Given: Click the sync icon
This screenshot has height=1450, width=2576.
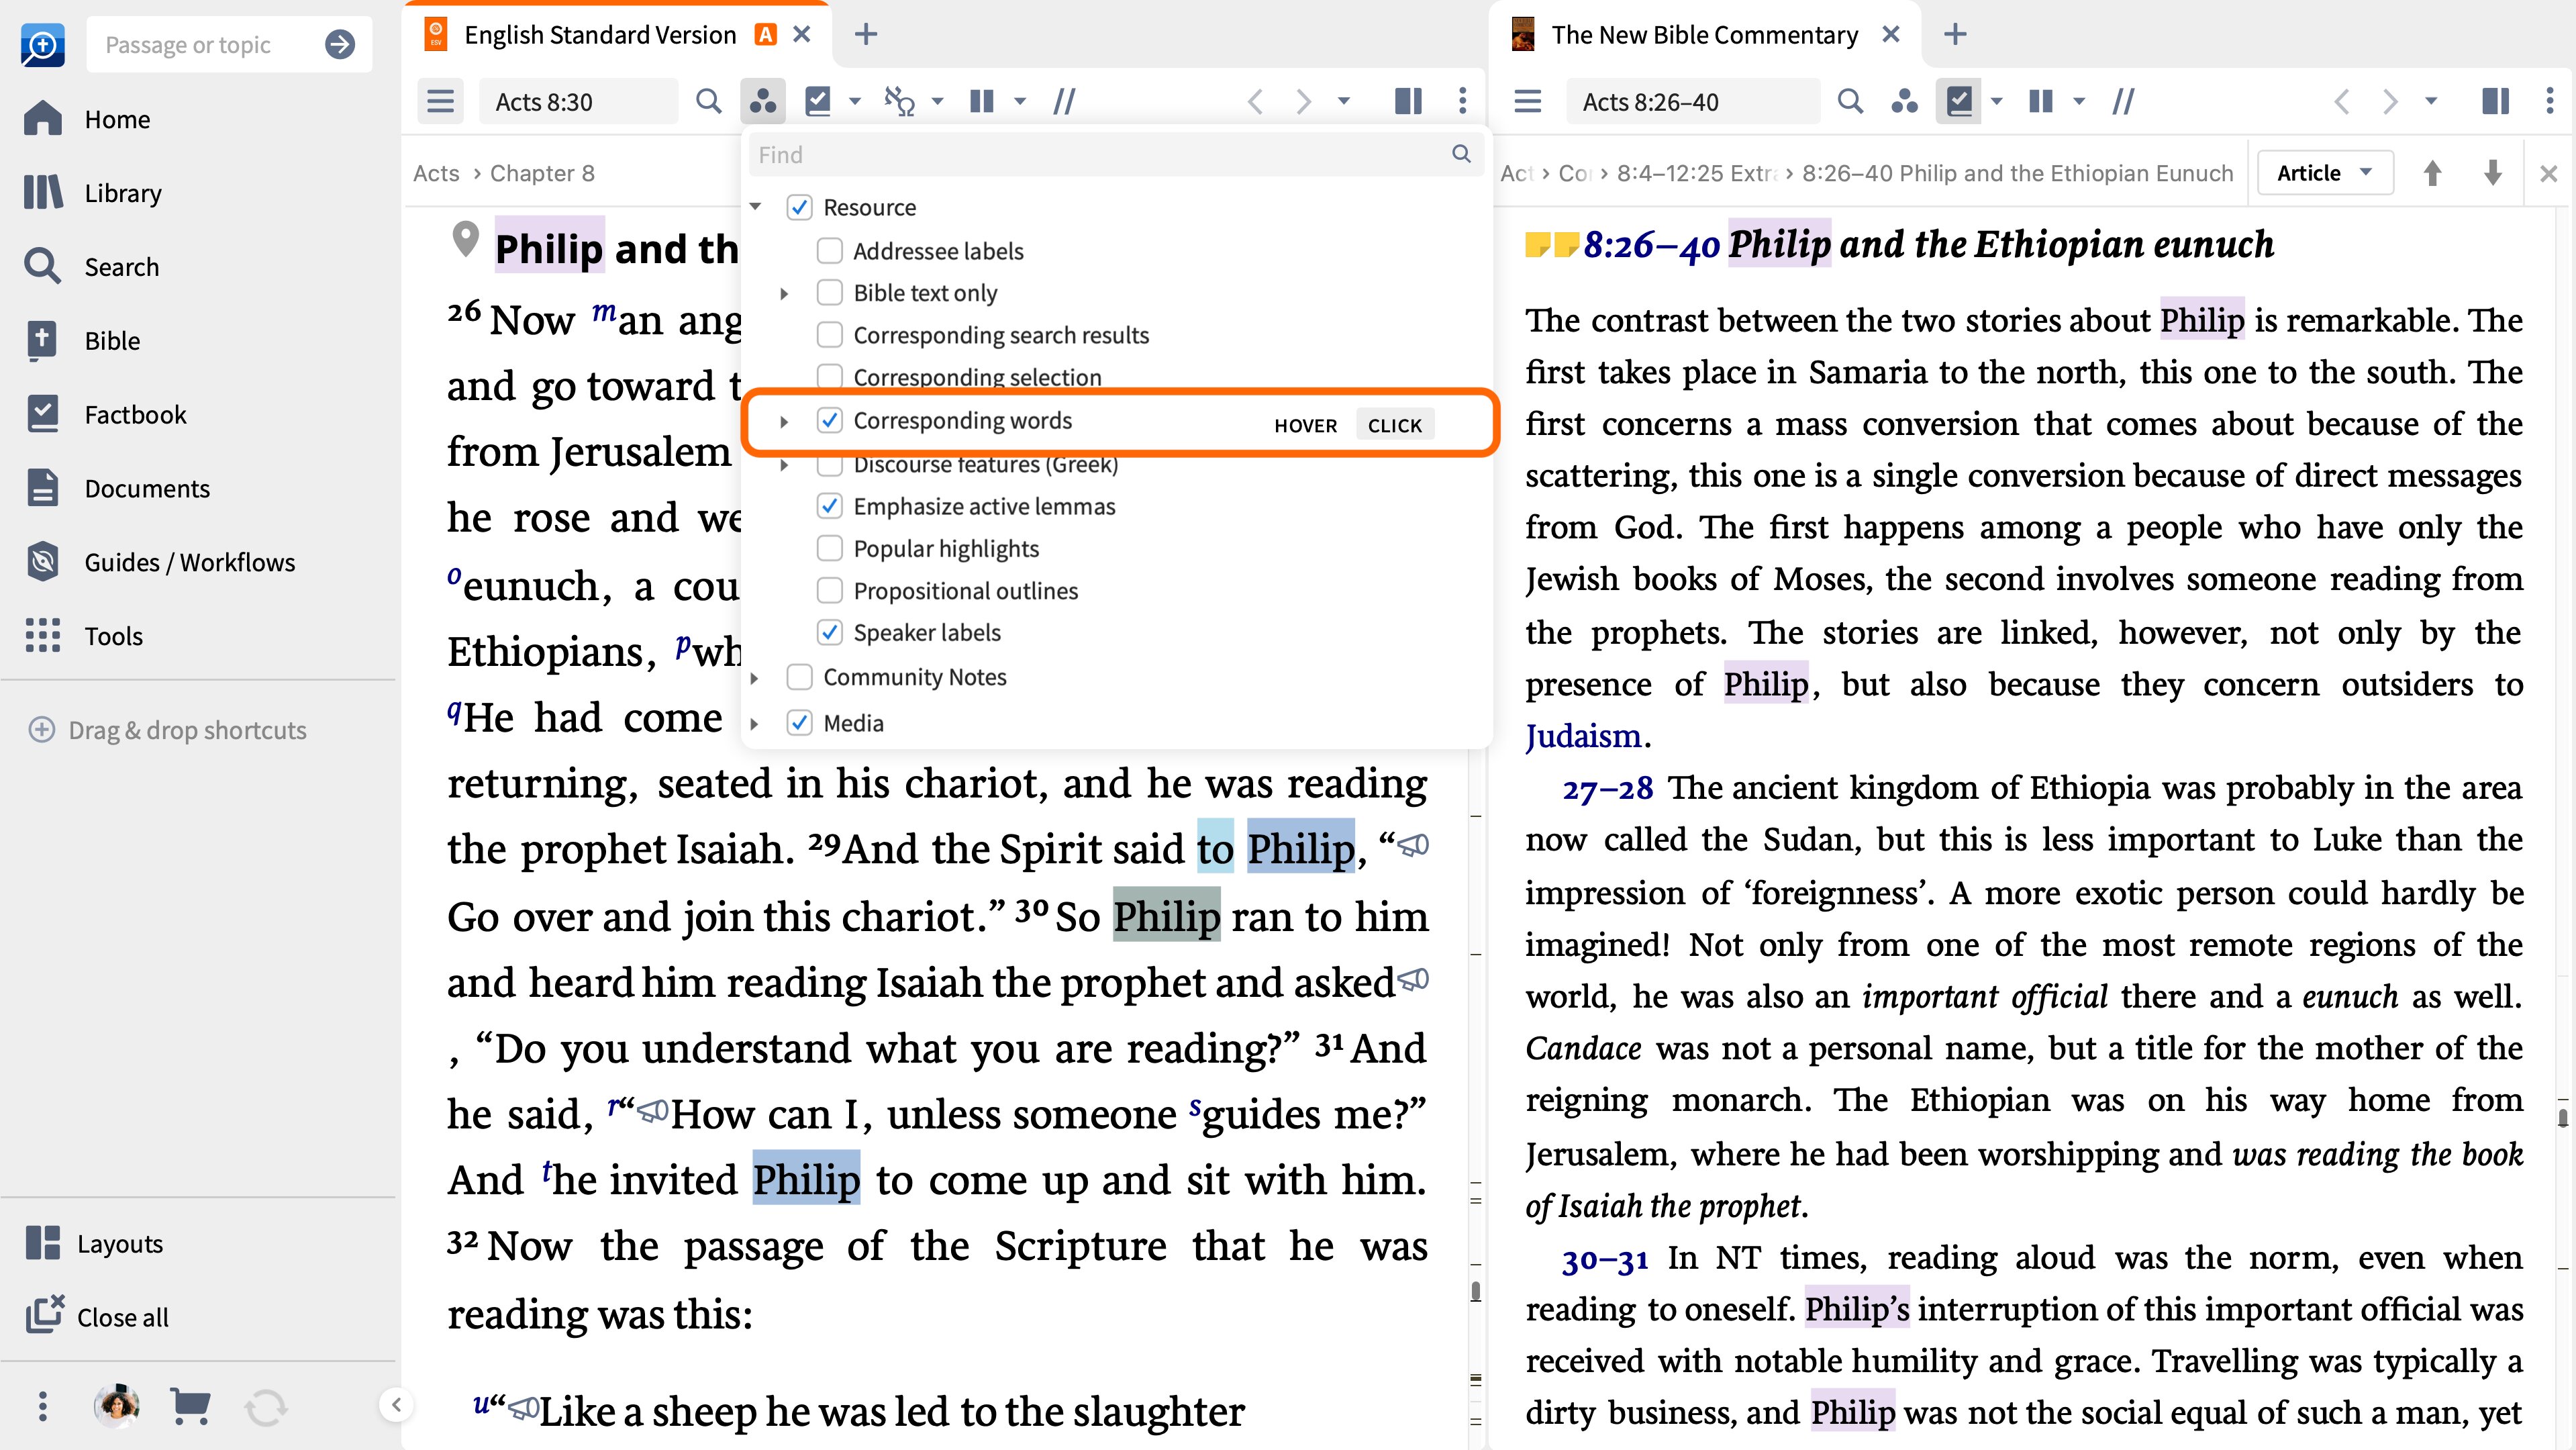Looking at the screenshot, I should (x=266, y=1407).
